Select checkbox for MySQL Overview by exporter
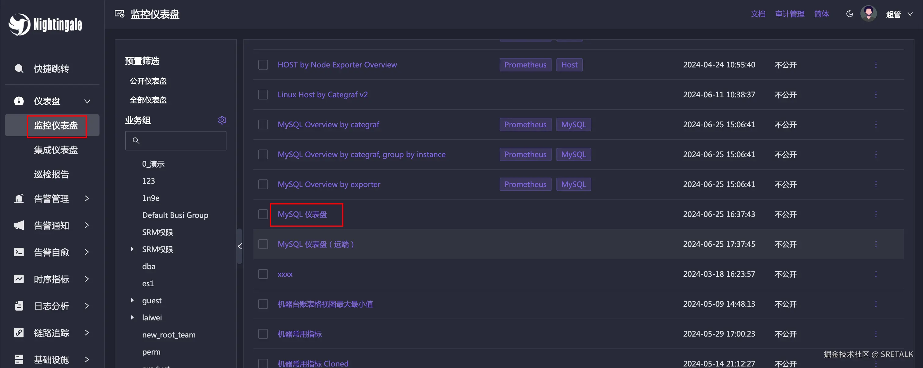The image size is (923, 368). pos(263,184)
